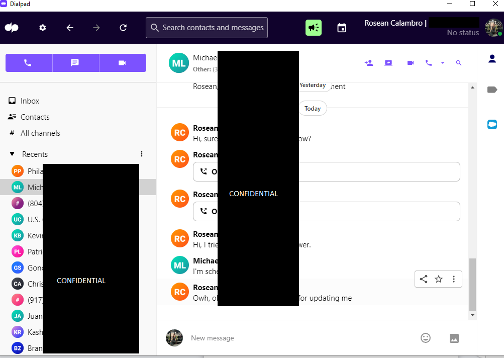Click the add person icon in conversation header
Screen dimensions: 504x358
[369, 63]
